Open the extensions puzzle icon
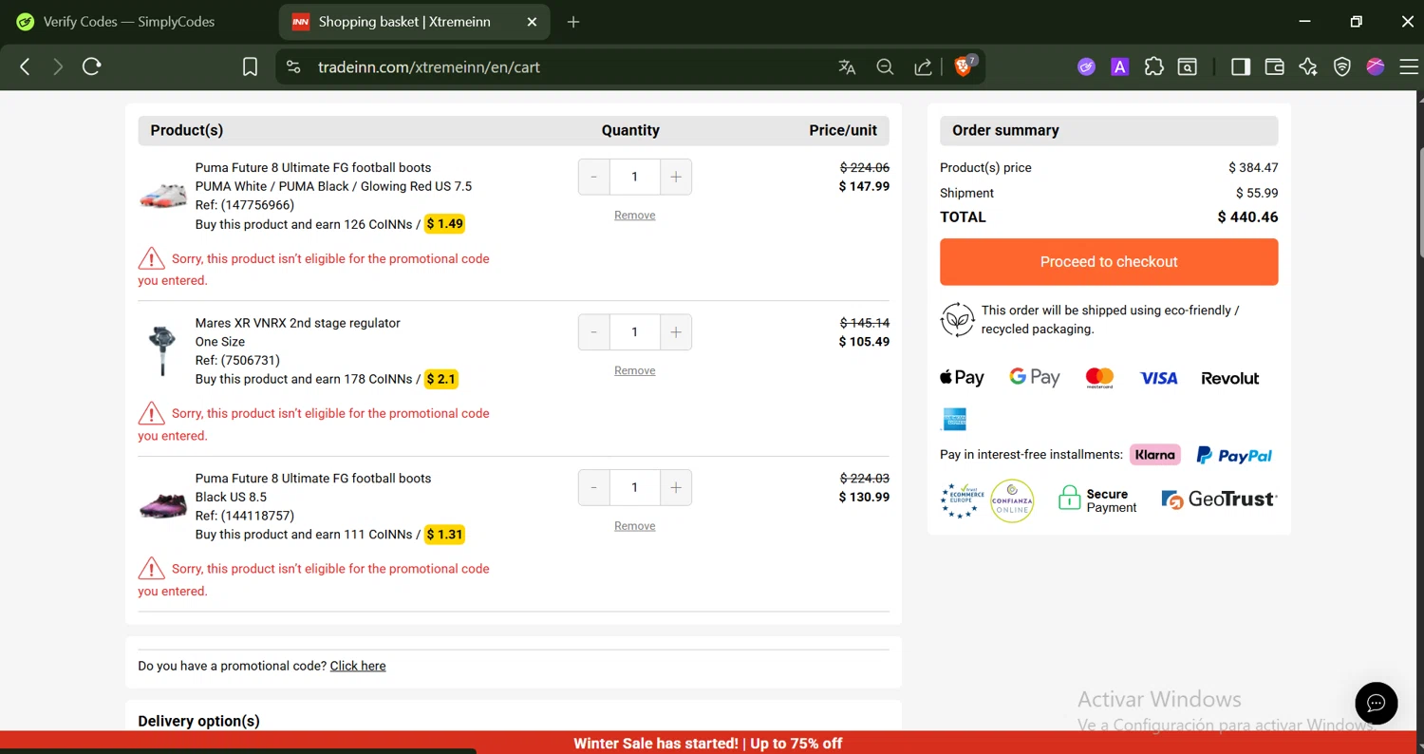Screen dimensions: 1424x754 click(1153, 66)
